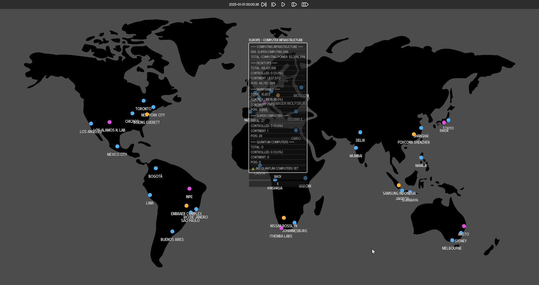Image resolution: width=539 pixels, height=285 pixels.
Task: Select the blue Johannesburg city marker
Action: click(294, 223)
